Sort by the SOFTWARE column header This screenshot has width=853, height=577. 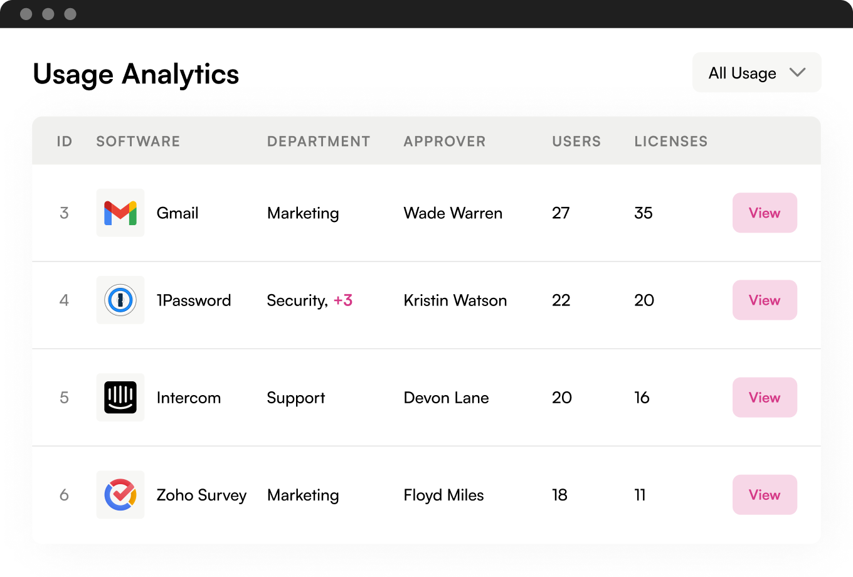coord(138,142)
